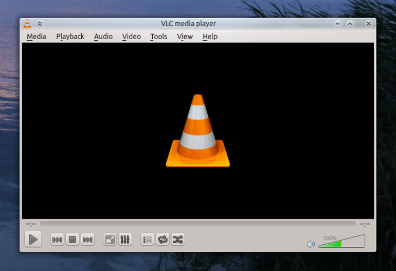Image resolution: width=396 pixels, height=271 pixels.
Task: Start playback with the Play button
Action: tap(33, 239)
